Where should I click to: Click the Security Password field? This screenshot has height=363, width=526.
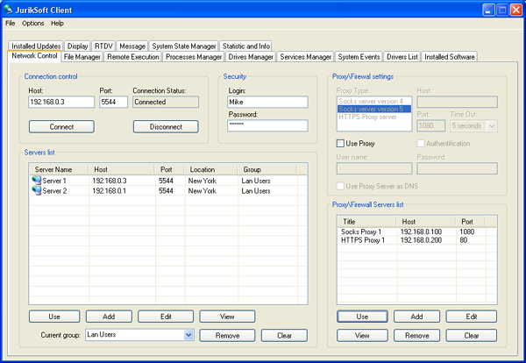tap(267, 125)
